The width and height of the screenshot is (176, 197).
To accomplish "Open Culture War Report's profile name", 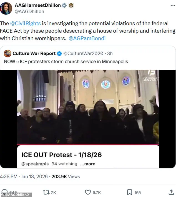I will (x=34, y=53).
